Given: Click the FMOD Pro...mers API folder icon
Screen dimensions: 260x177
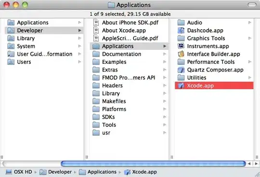Looking at the screenshot, I should coord(96,78).
